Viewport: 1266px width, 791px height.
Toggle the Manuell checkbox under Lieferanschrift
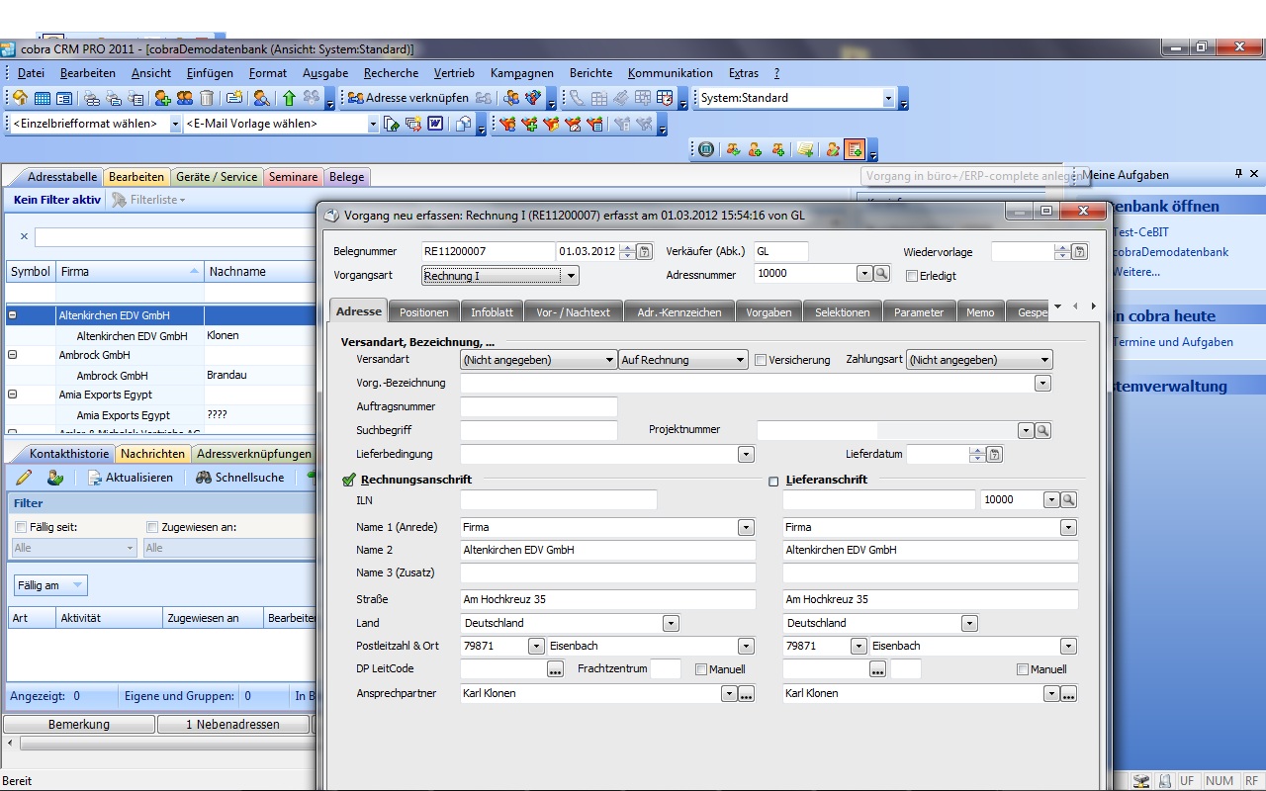1023,669
